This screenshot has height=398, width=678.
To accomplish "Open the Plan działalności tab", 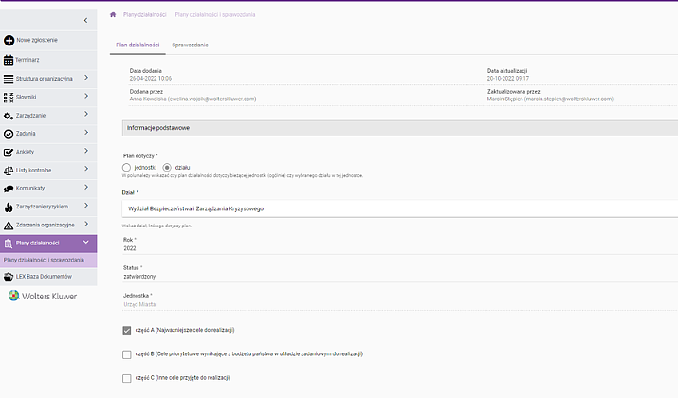I will point(135,45).
